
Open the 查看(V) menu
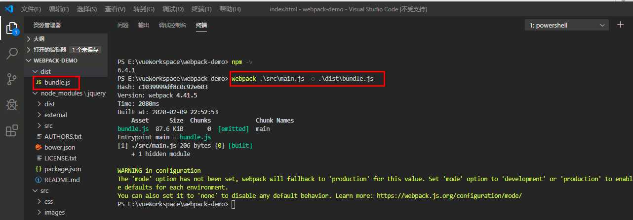[115, 9]
